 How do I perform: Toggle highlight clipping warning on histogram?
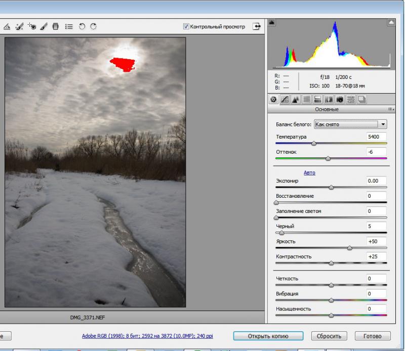click(391, 22)
